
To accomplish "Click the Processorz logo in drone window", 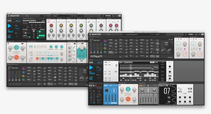I will coord(92,40).
